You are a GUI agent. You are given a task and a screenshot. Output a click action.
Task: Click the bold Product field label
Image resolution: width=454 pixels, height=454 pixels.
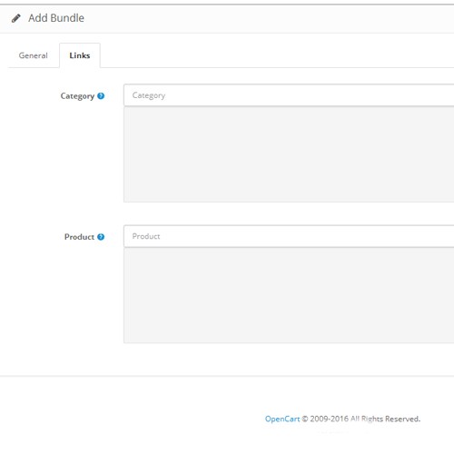[x=79, y=237]
